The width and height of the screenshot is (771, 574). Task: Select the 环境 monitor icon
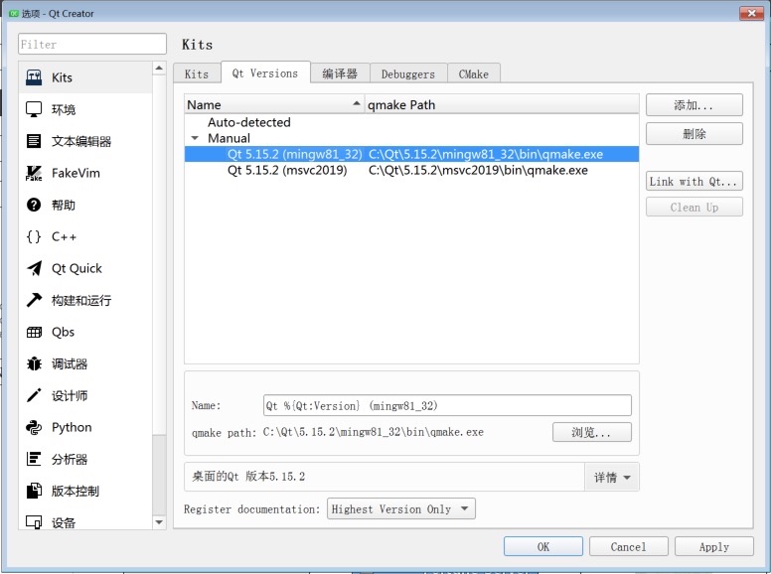pos(34,109)
